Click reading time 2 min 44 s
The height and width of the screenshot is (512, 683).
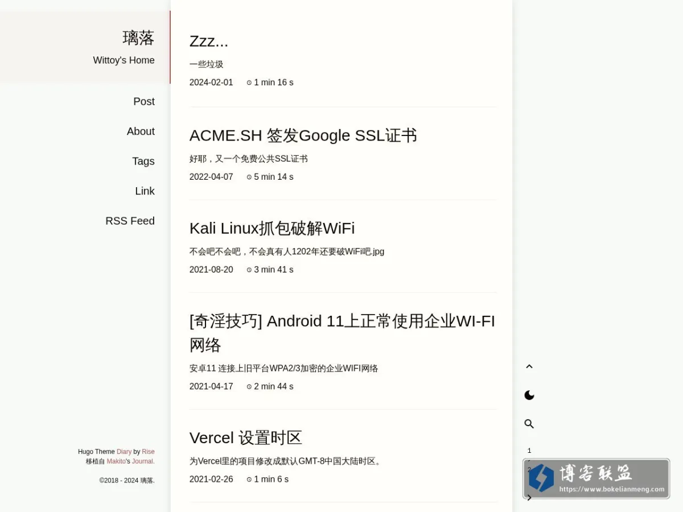tap(270, 386)
